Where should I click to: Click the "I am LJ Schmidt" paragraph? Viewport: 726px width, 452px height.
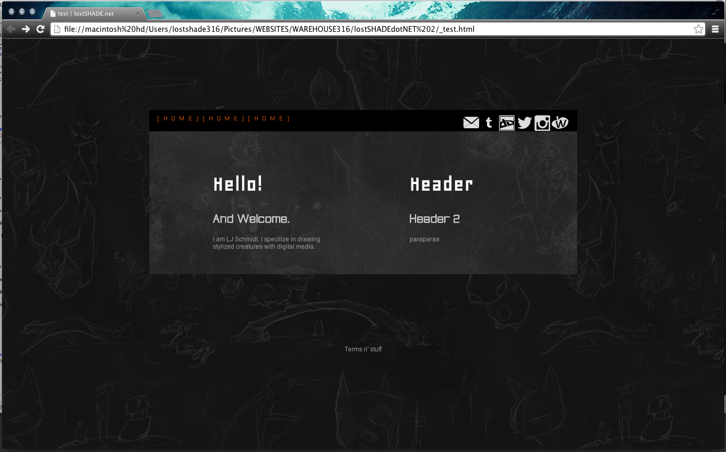pyautogui.click(x=267, y=243)
